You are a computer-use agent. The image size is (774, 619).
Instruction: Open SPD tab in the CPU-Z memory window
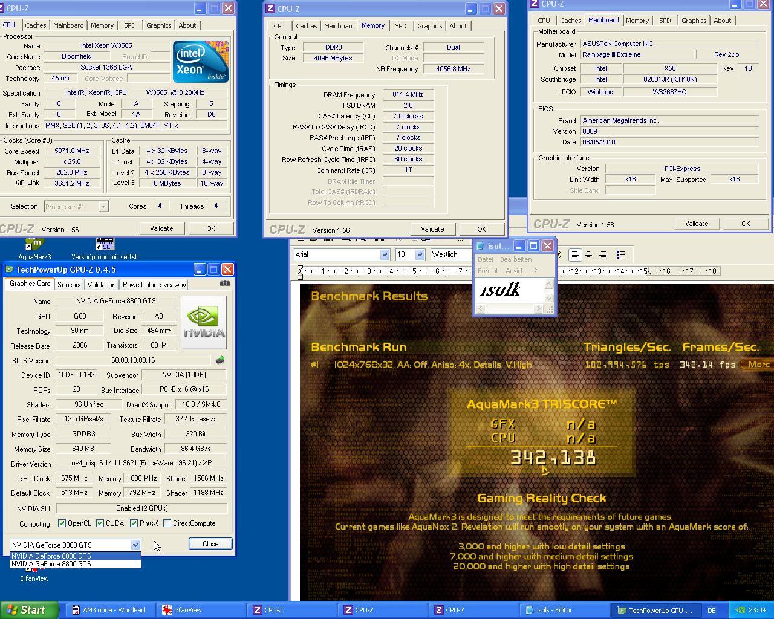[401, 26]
